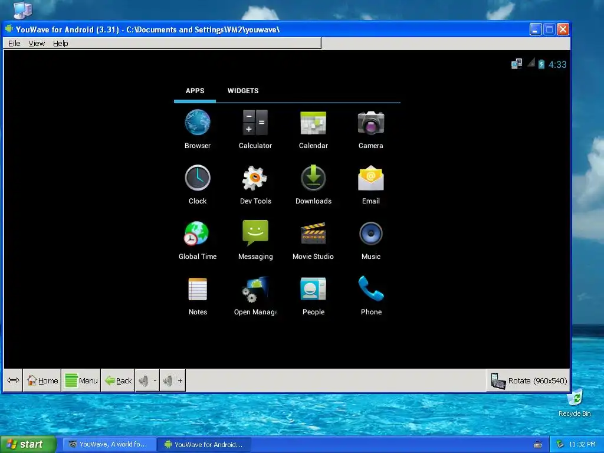Click the Back toolbar button
This screenshot has height=453, width=604.
tap(118, 380)
